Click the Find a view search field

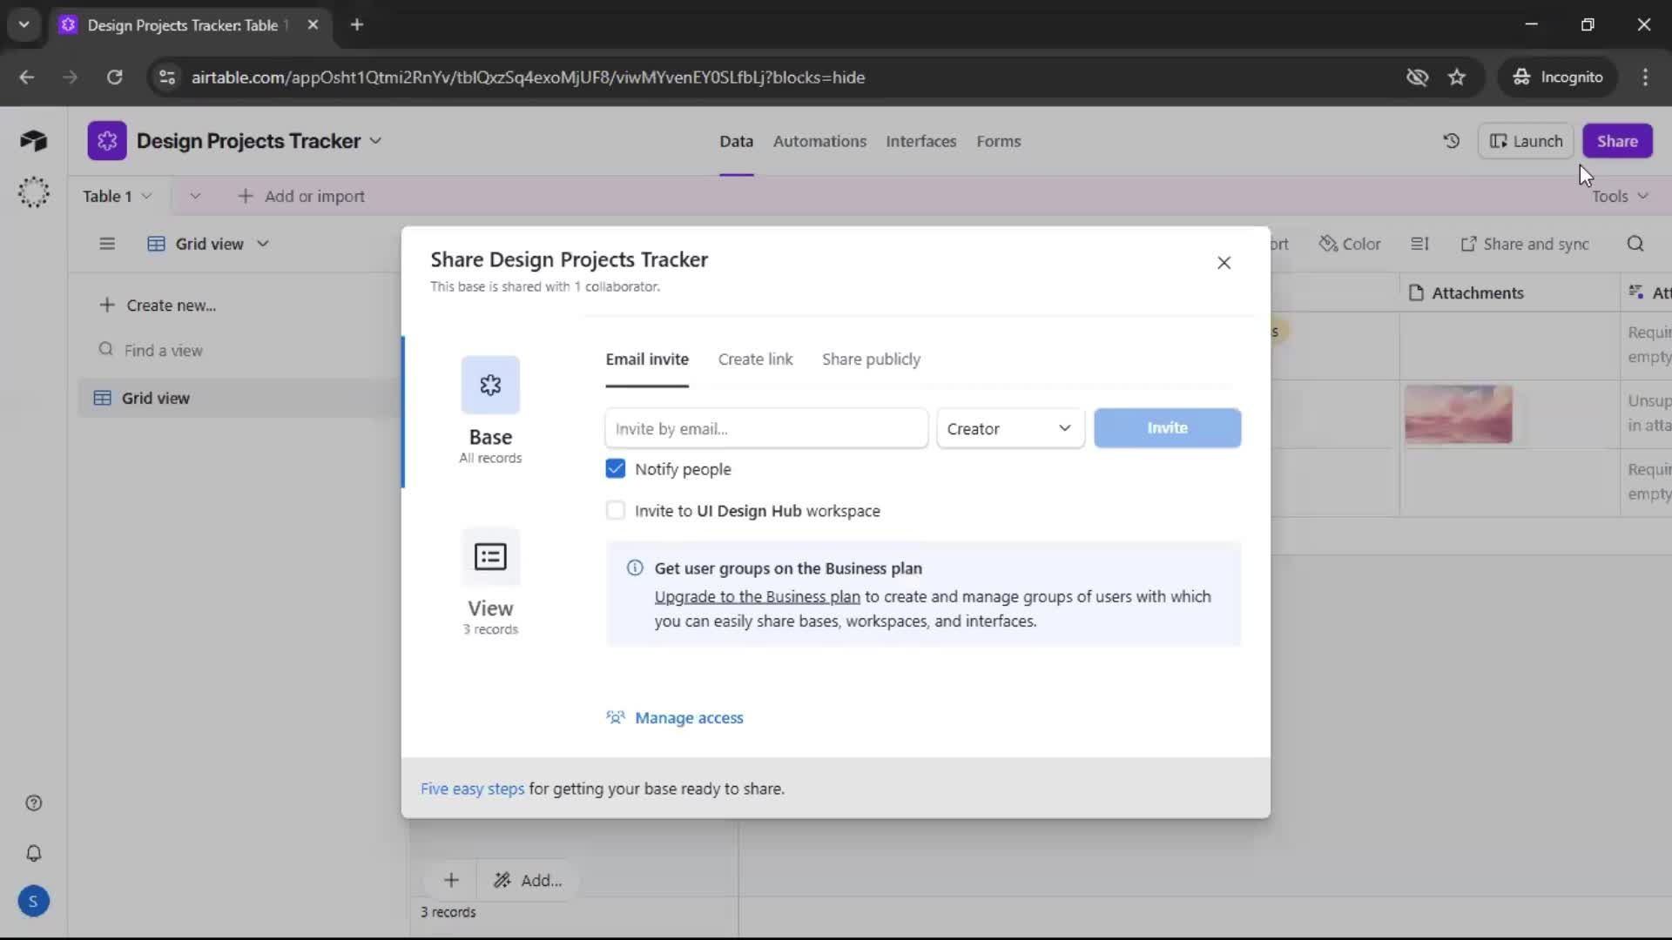163,350
